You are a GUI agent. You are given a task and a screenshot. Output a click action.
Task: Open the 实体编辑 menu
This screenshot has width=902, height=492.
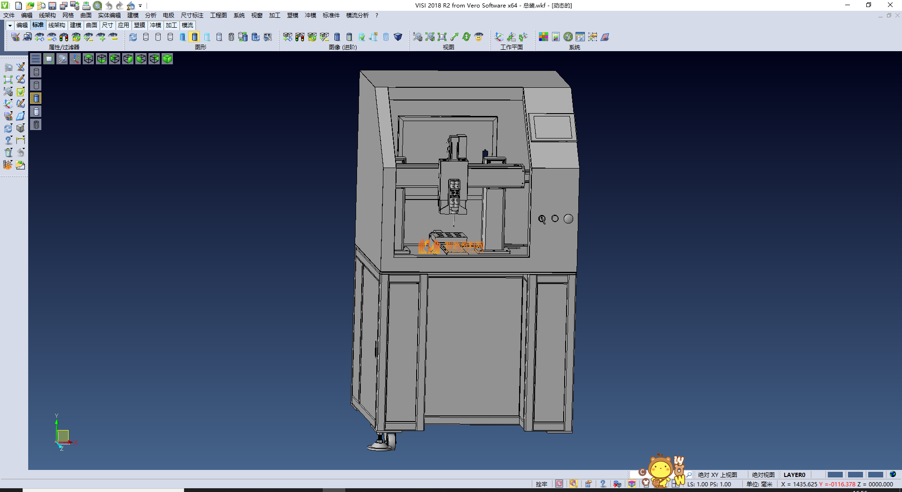click(x=109, y=15)
